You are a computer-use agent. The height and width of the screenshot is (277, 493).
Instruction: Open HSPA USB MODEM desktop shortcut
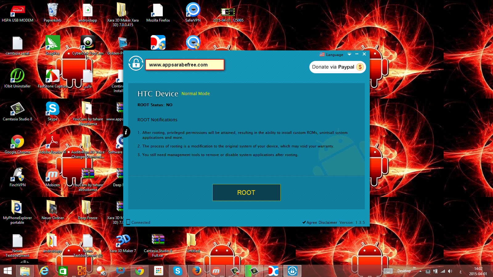tap(18, 13)
